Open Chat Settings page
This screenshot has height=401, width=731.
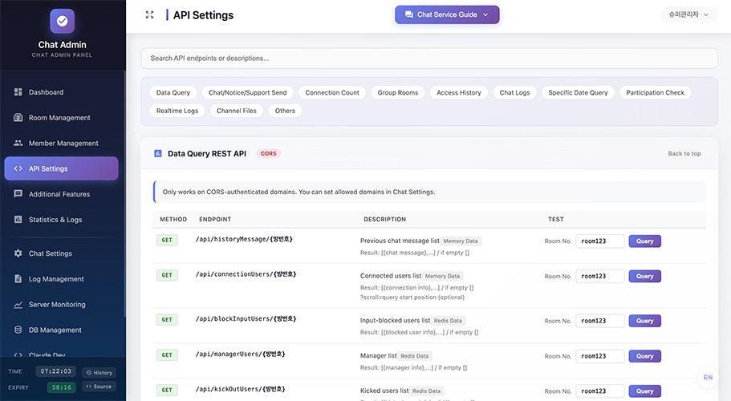tap(61, 253)
